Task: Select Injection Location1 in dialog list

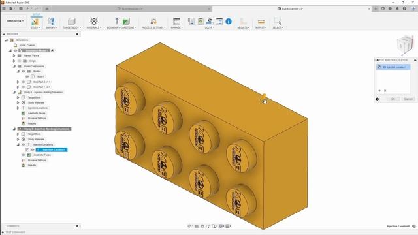Action: coord(393,67)
